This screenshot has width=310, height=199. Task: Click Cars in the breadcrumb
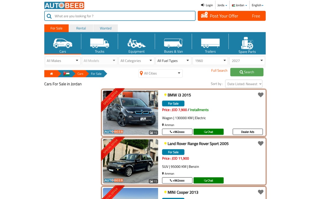coord(80,74)
